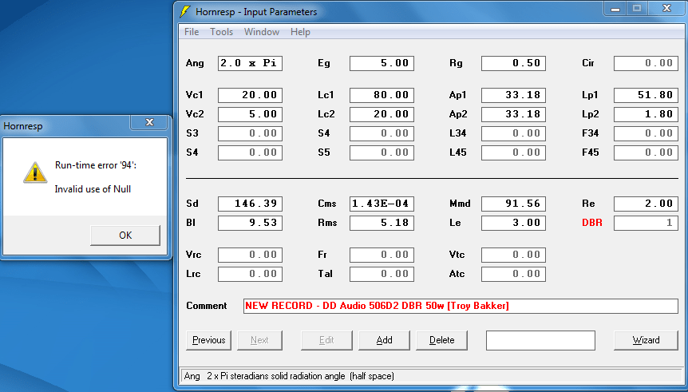Image resolution: width=688 pixels, height=392 pixels.
Task: Delete the current record
Action: pyautogui.click(x=441, y=340)
